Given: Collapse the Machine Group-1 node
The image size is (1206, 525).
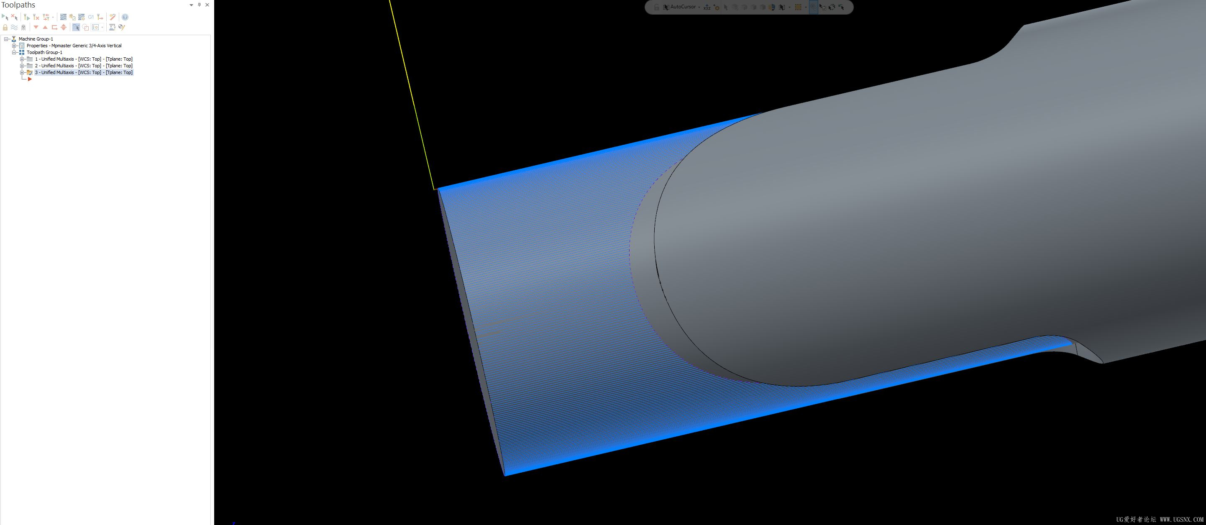Looking at the screenshot, I should [x=7, y=39].
